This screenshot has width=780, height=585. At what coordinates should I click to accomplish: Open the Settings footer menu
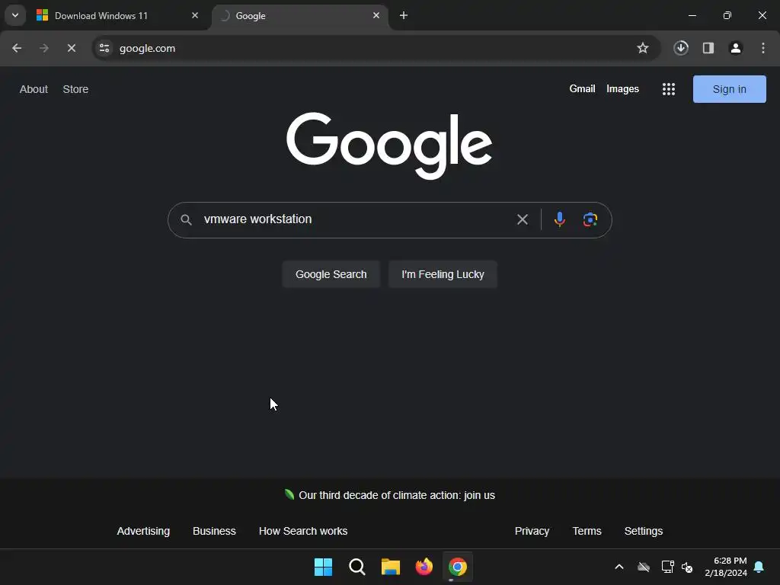(643, 531)
